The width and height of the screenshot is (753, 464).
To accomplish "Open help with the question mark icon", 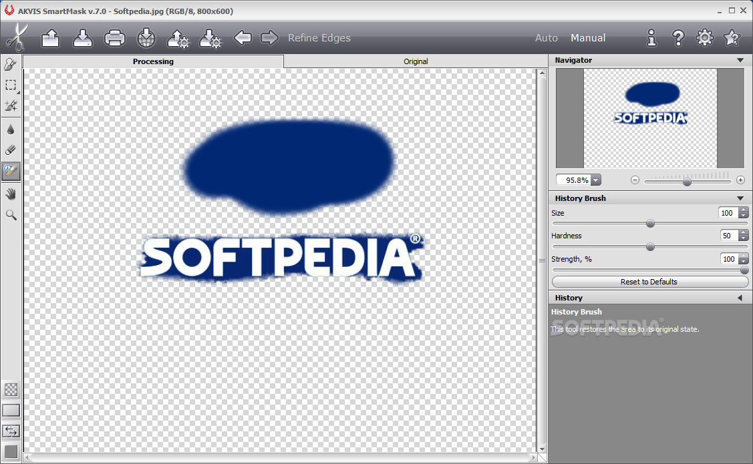I will tap(678, 37).
